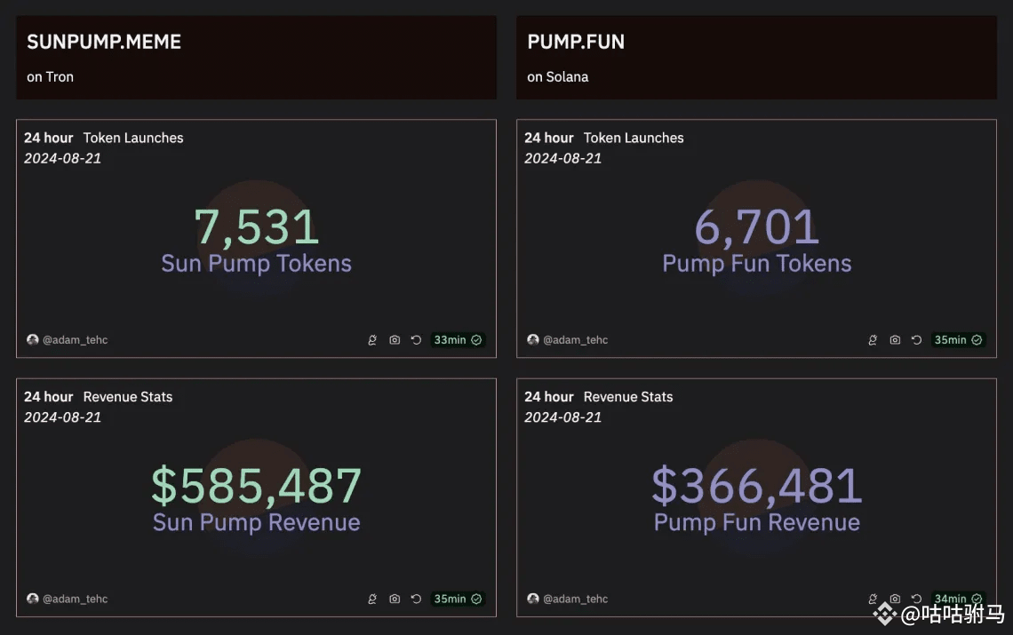Visit the @adam_tehc author link under Sun Pump Revenue
The width and height of the screenshot is (1013, 635).
[x=75, y=599]
